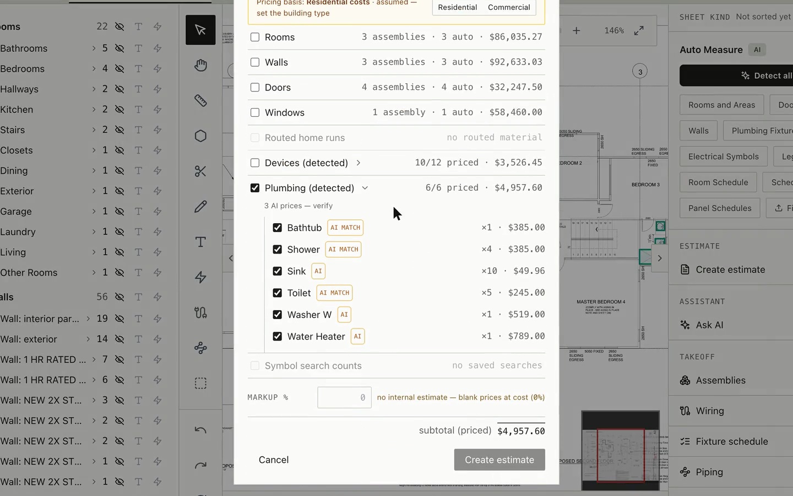Select the arrow pointer tool
Screen dimensions: 793x496
[x=200, y=30]
